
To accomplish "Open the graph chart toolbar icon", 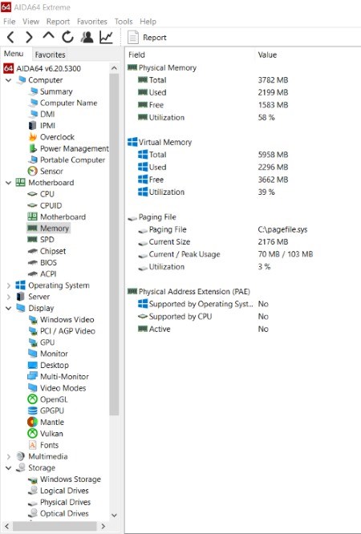I will click(x=106, y=37).
